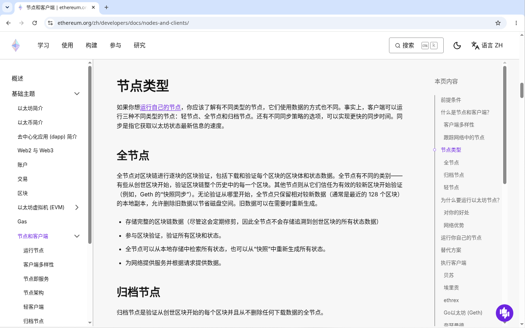Screen dimensions: 525x328
Task: Open the 参与 menu
Action: click(x=116, y=46)
